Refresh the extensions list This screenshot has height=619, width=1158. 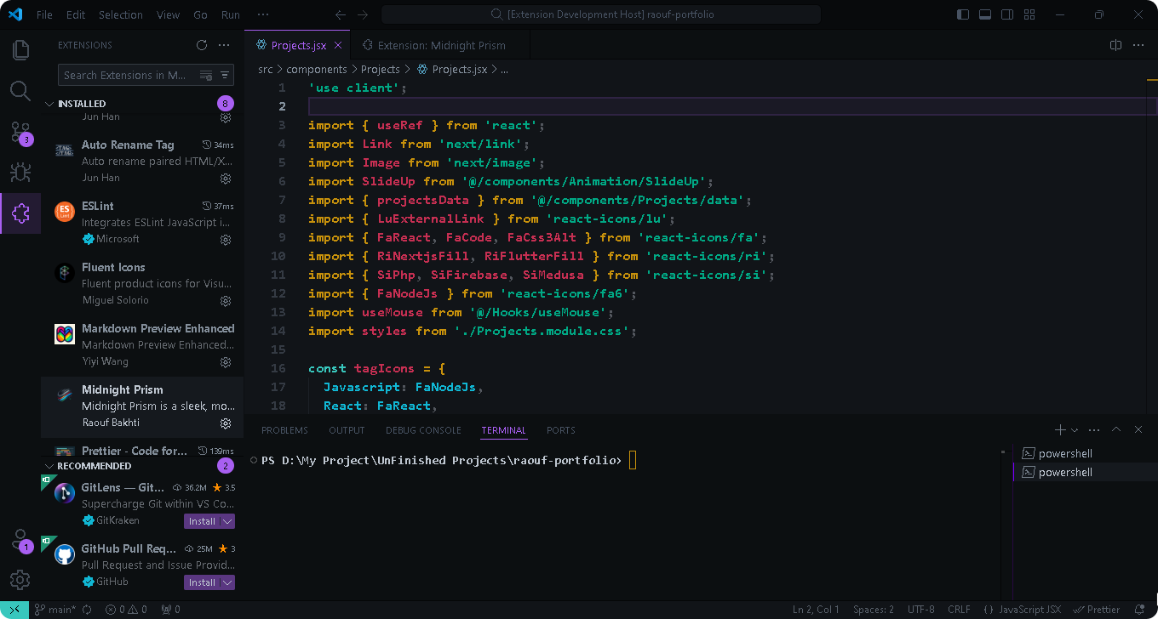[x=202, y=45]
